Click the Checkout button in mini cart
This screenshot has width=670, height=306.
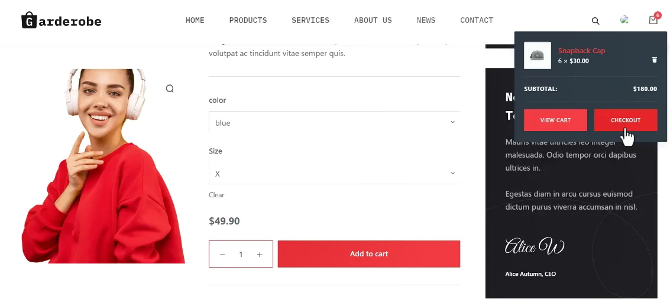626,120
